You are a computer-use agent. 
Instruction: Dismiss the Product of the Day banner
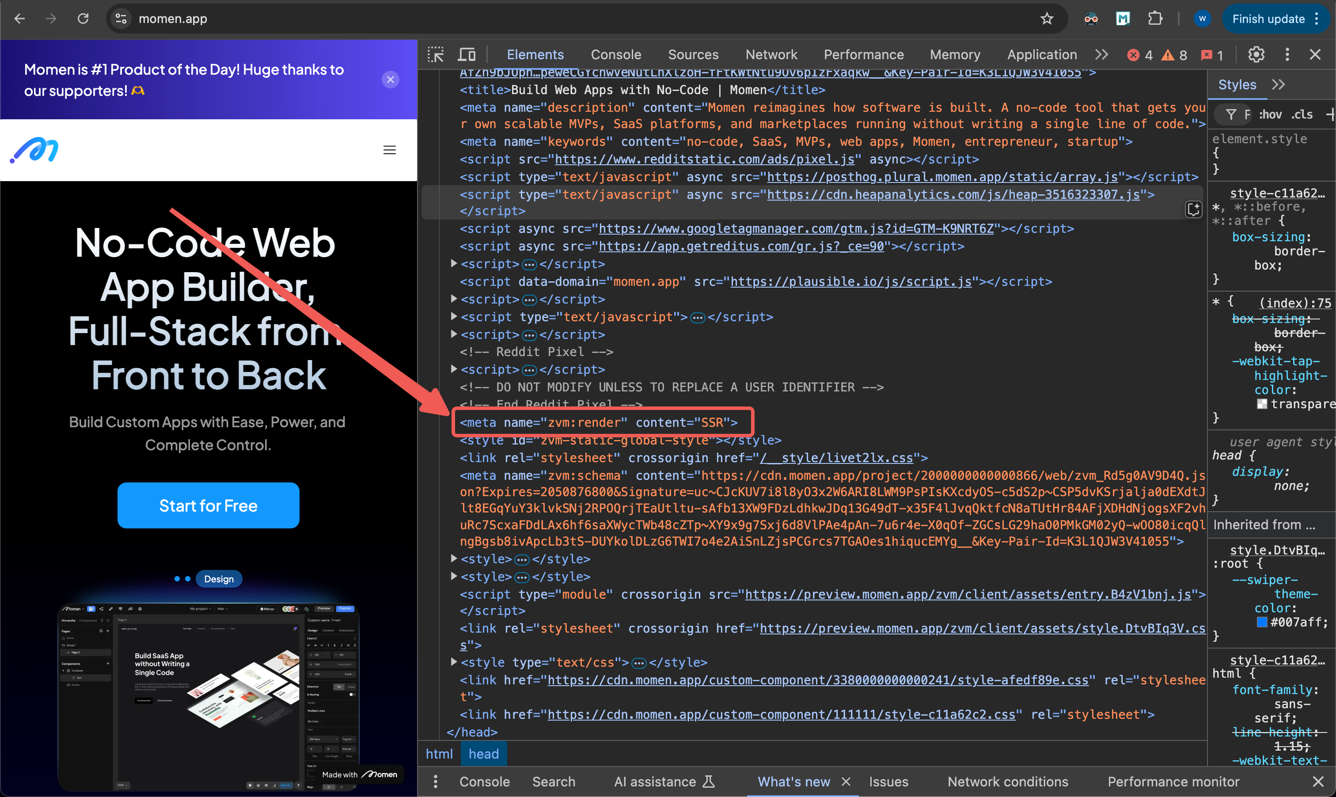coord(391,80)
